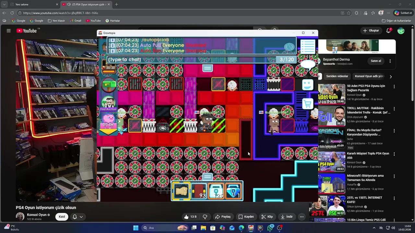Open WhatsApp from the taskbar
Image resolution: width=415 pixels, height=233 pixels.
270,228
